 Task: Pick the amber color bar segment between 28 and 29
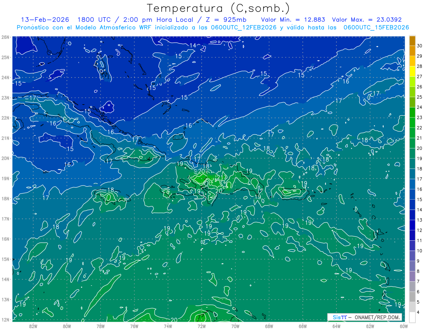(412, 61)
